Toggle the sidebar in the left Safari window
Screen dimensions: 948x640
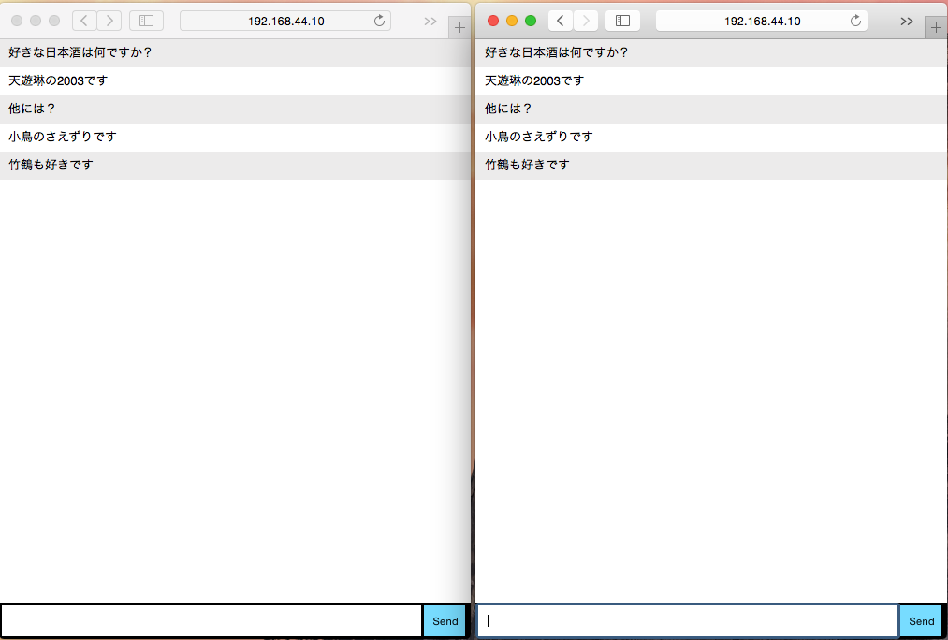pos(146,22)
